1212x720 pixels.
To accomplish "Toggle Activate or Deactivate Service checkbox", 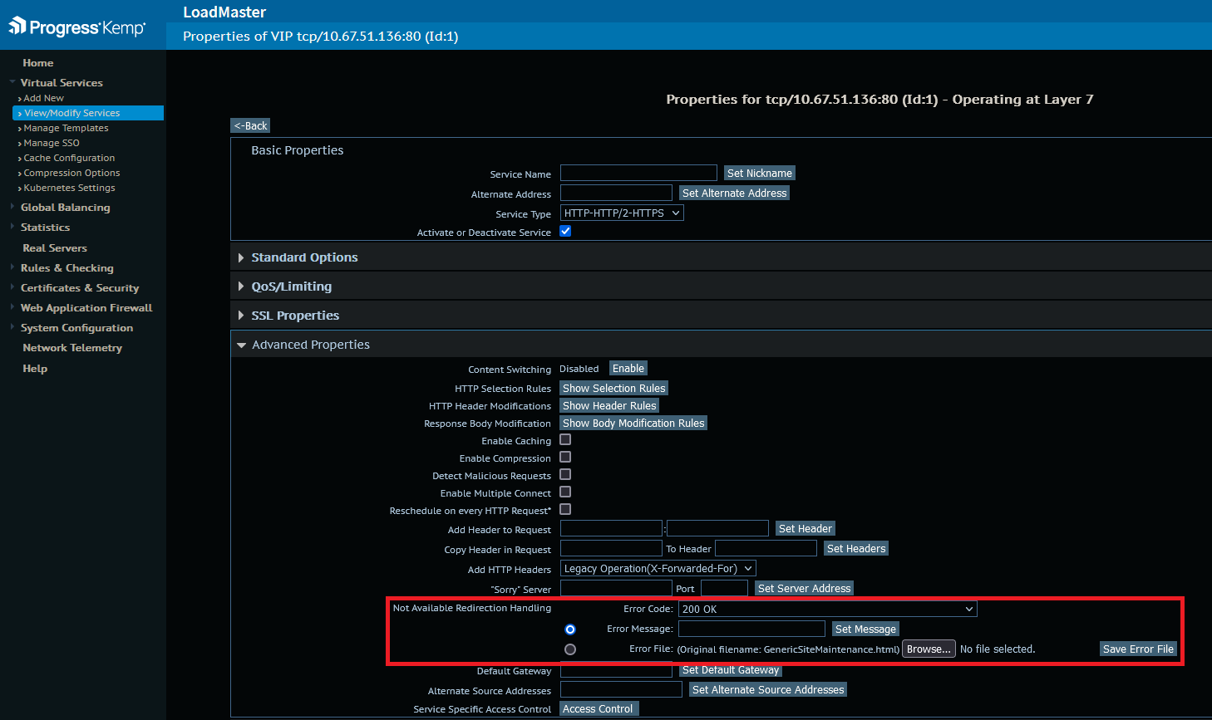I will (x=565, y=232).
